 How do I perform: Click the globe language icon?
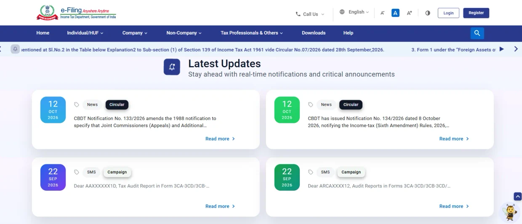click(x=342, y=12)
